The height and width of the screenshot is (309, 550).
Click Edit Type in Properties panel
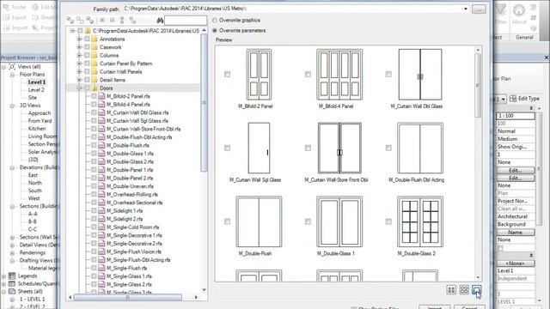(x=529, y=99)
